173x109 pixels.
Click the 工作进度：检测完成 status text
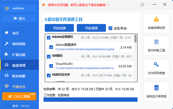pos(56,95)
